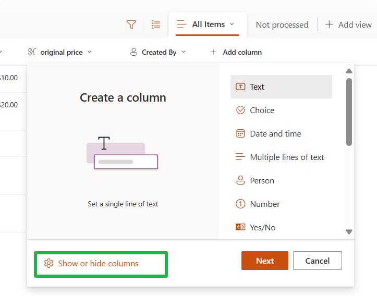Click the person icon beside Created By
The width and height of the screenshot is (377, 296).
coord(133,52)
